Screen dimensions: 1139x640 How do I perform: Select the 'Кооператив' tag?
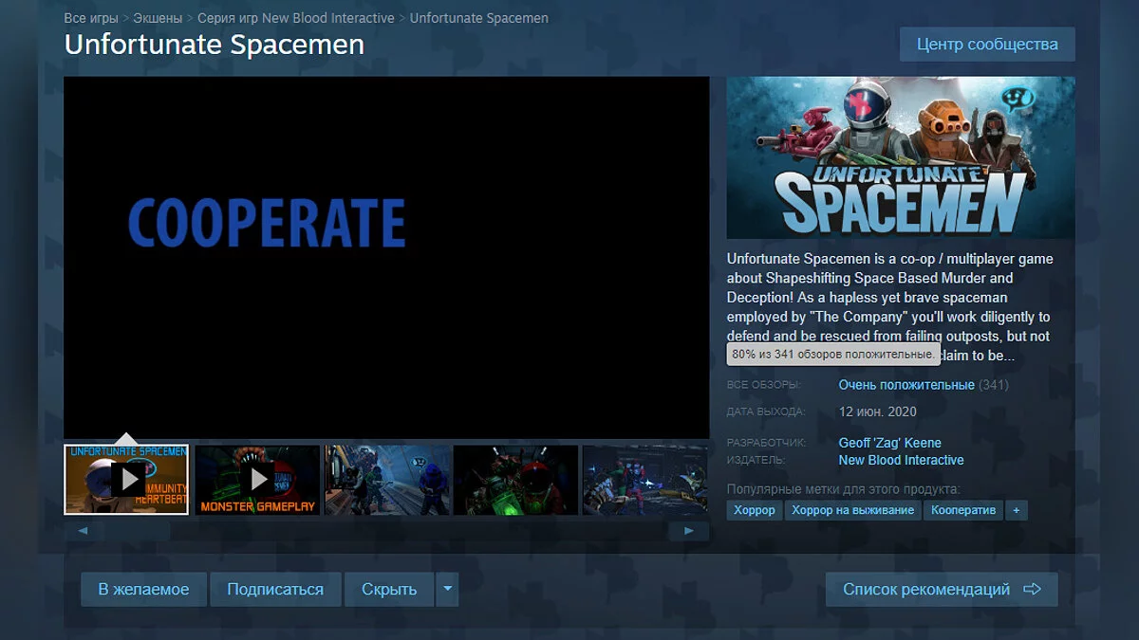pyautogui.click(x=963, y=510)
